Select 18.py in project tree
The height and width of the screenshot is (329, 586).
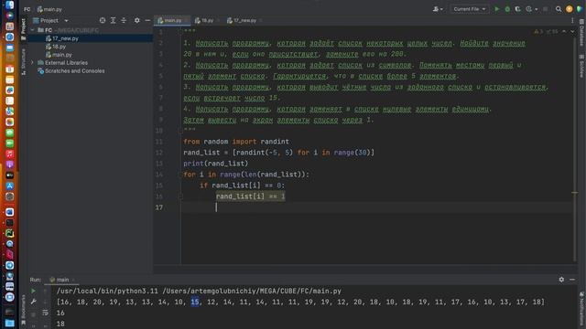(90, 47)
